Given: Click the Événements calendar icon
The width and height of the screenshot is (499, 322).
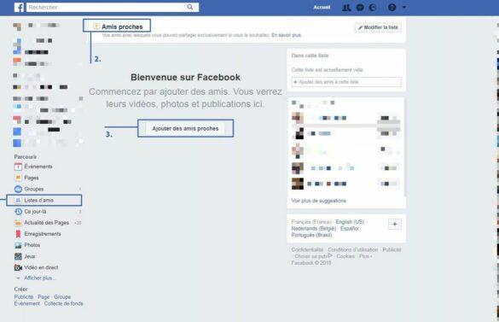Looking at the screenshot, I should (x=18, y=167).
